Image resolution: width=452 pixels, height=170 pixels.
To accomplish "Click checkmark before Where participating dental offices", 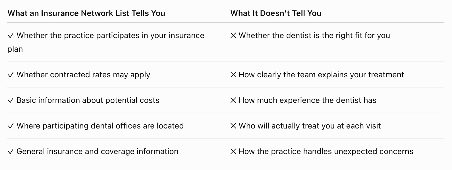I will pos(11,126).
